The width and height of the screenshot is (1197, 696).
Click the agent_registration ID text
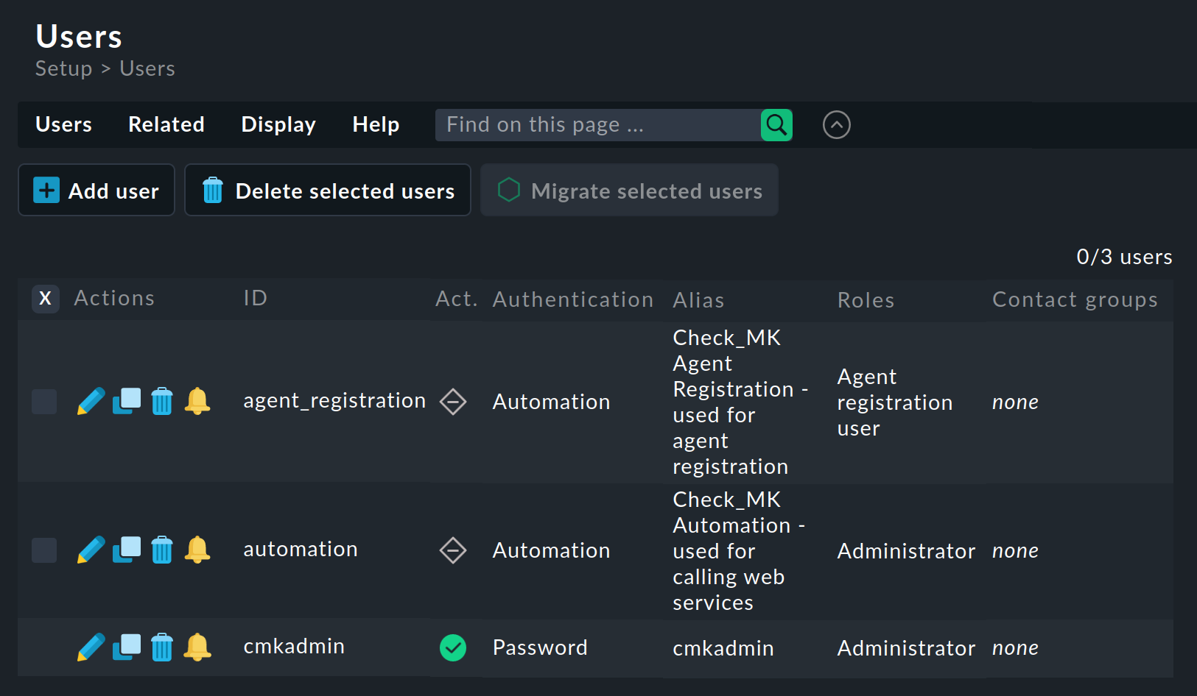(334, 400)
